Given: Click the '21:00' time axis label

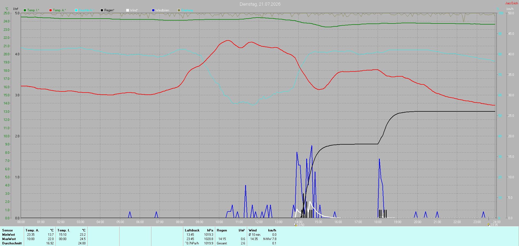Looking at the screenshot, I should [437, 222].
